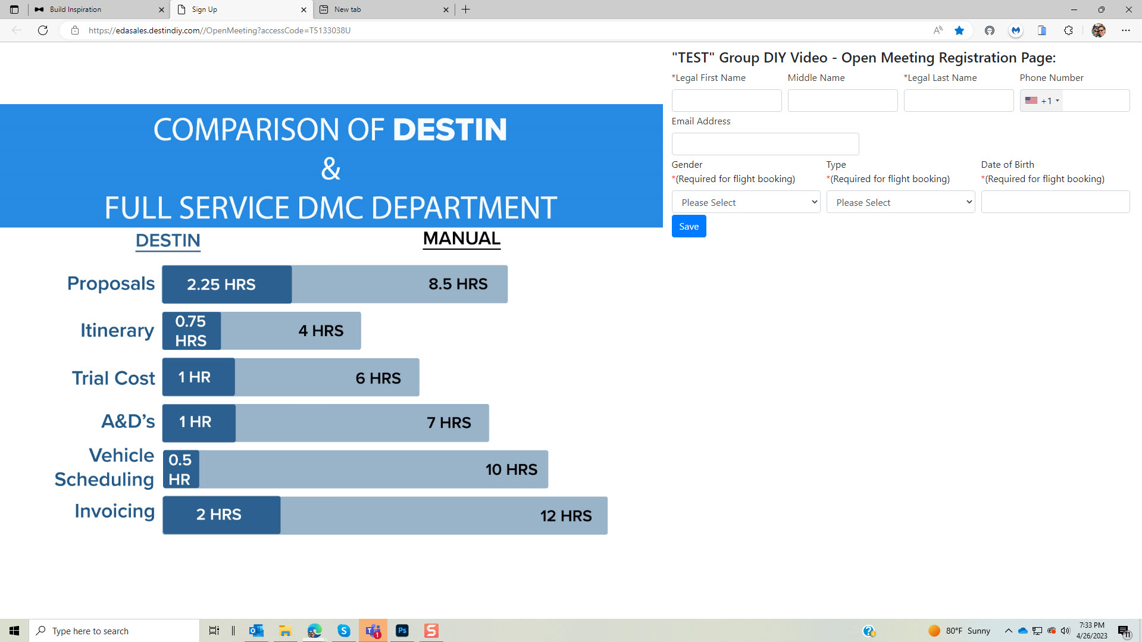Click the Proposals 2.25 HRS bar

pos(227,284)
